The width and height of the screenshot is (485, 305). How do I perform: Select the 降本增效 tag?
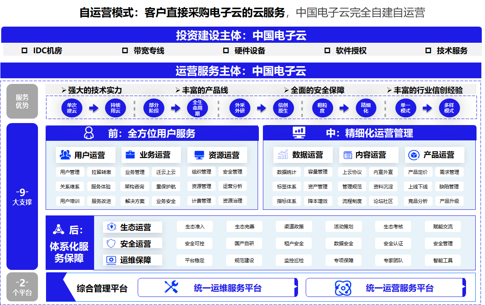pos(318,201)
